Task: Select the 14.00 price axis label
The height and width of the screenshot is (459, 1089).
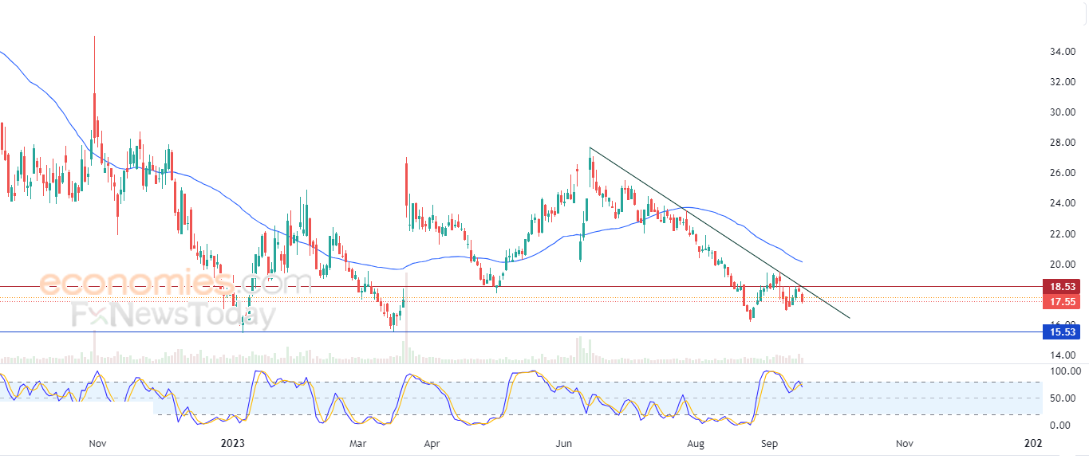Action: (x=1063, y=355)
